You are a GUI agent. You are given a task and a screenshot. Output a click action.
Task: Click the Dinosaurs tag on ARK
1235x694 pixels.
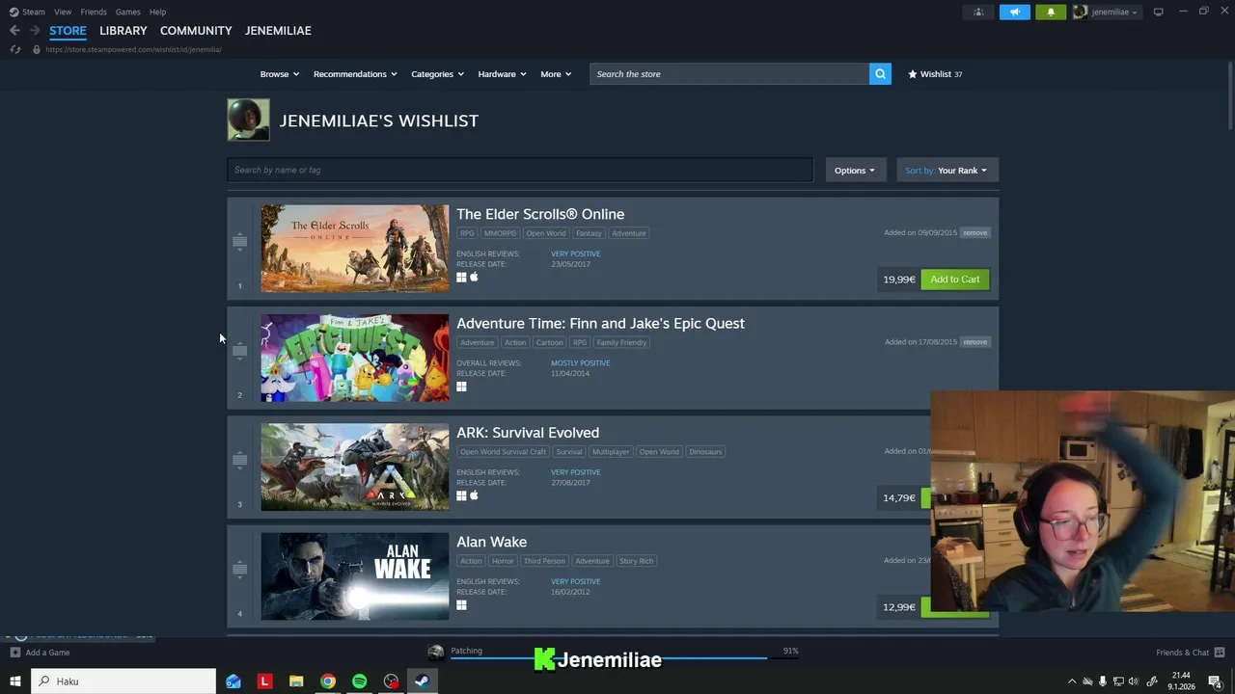coord(705,452)
